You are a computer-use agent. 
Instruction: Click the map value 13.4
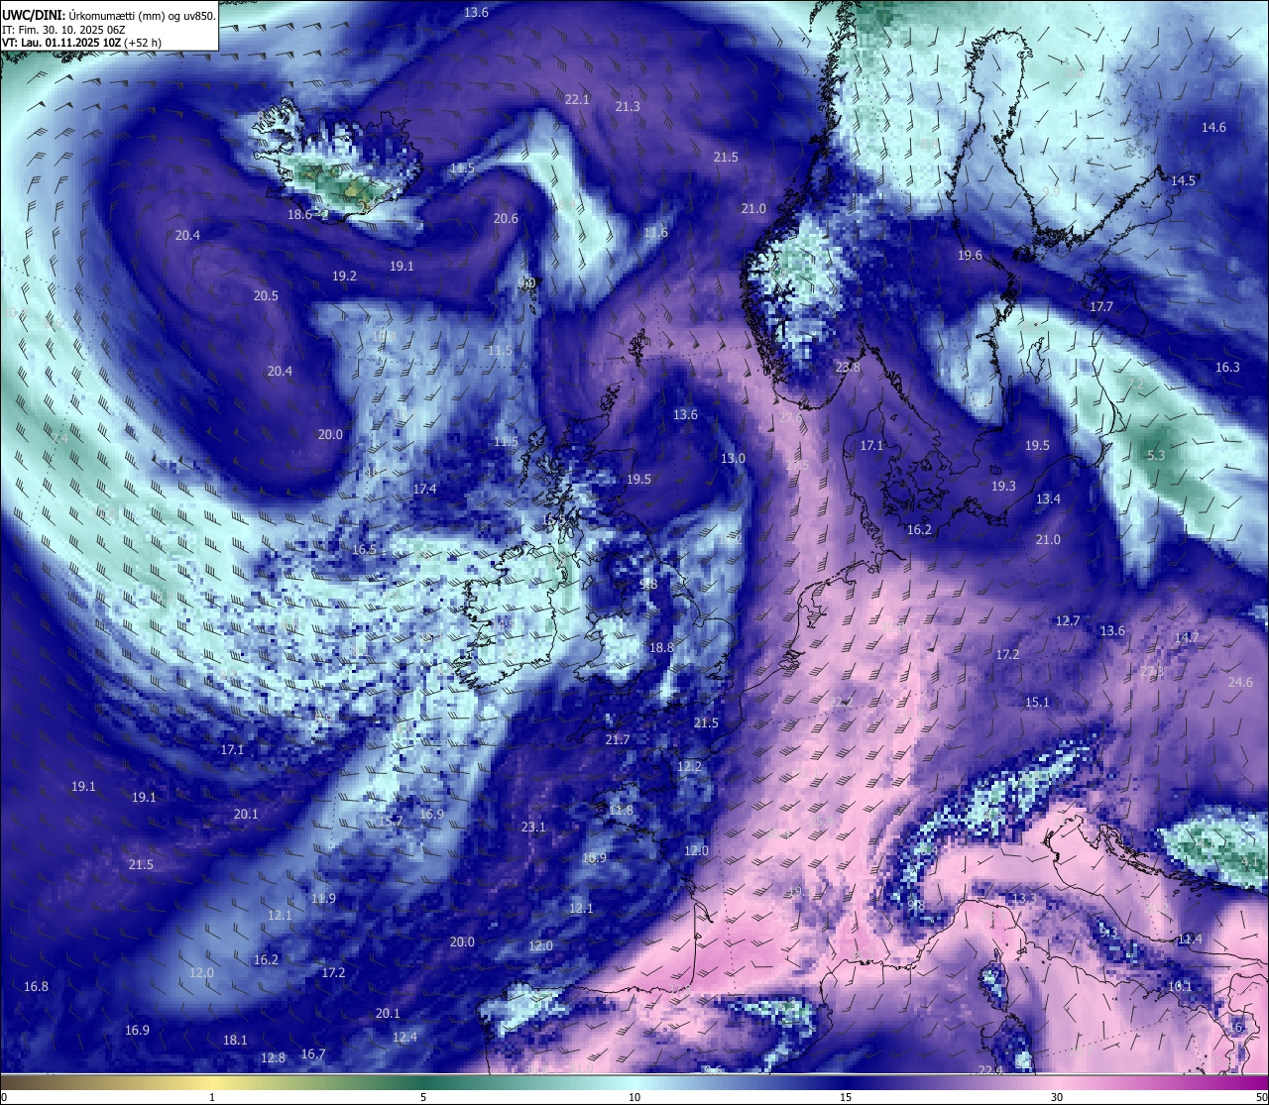pyautogui.click(x=1048, y=498)
